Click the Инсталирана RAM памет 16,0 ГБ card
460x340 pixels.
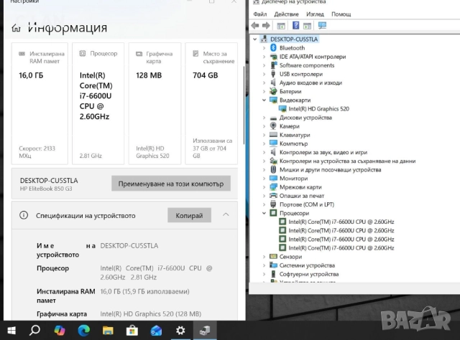tap(40, 103)
